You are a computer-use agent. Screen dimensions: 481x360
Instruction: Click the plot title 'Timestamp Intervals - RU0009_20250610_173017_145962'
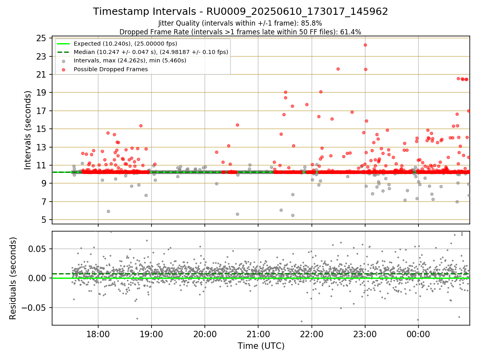coord(240,12)
